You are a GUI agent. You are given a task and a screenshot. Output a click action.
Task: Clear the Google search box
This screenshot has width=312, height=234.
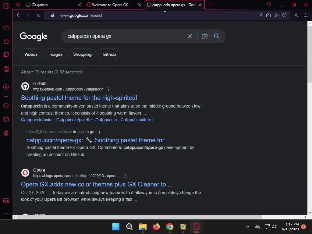[x=190, y=36]
